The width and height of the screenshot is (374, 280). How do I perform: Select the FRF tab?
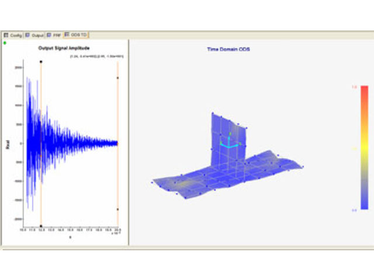coord(55,35)
